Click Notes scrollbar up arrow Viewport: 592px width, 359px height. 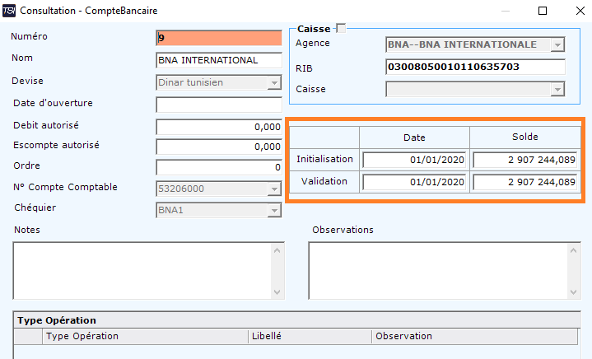(x=277, y=250)
